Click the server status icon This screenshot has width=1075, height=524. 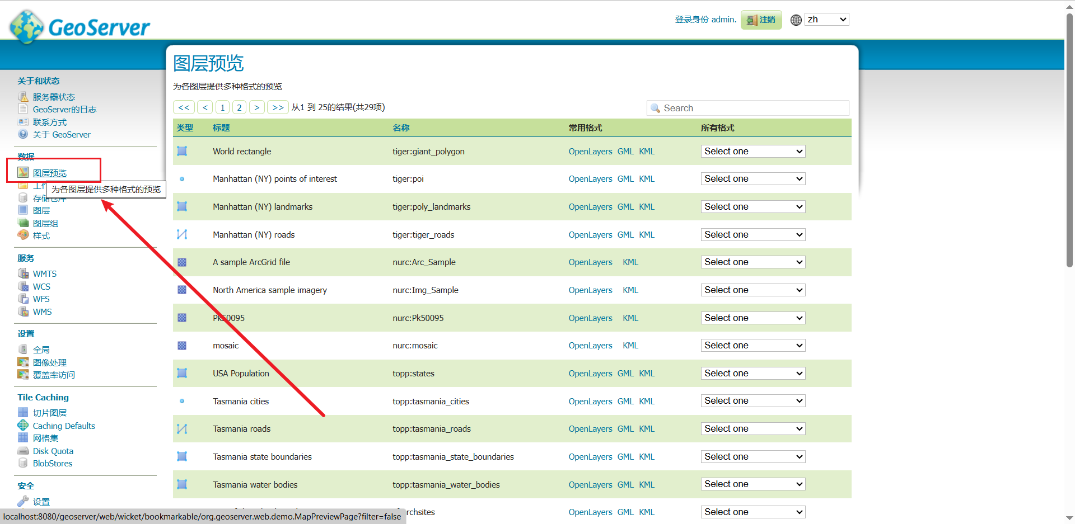click(x=23, y=97)
